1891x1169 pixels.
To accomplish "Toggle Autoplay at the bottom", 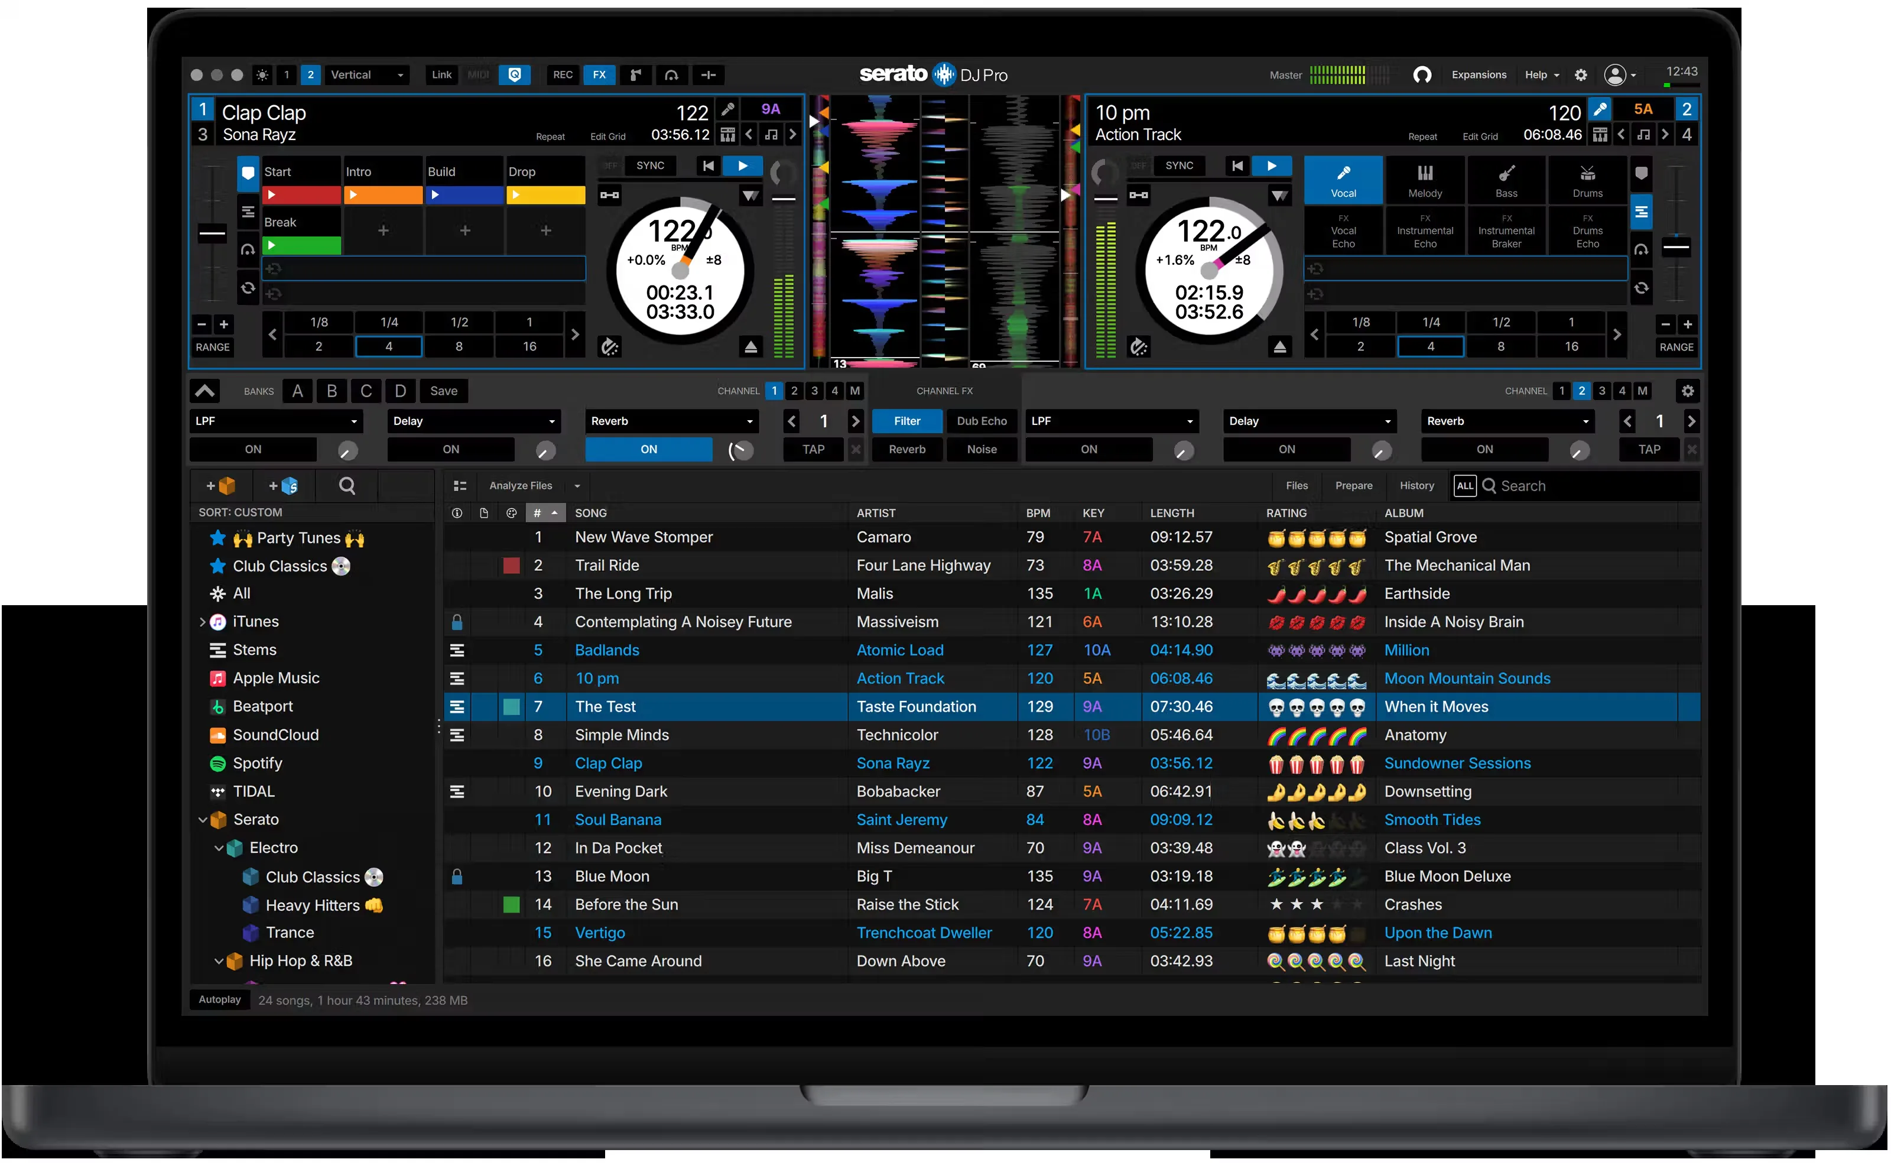I will [x=220, y=1000].
